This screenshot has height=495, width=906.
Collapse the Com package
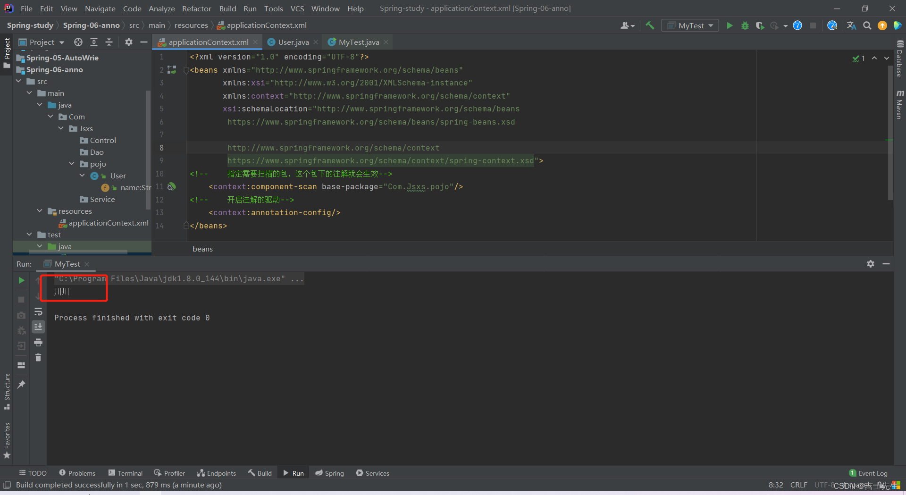coord(50,117)
